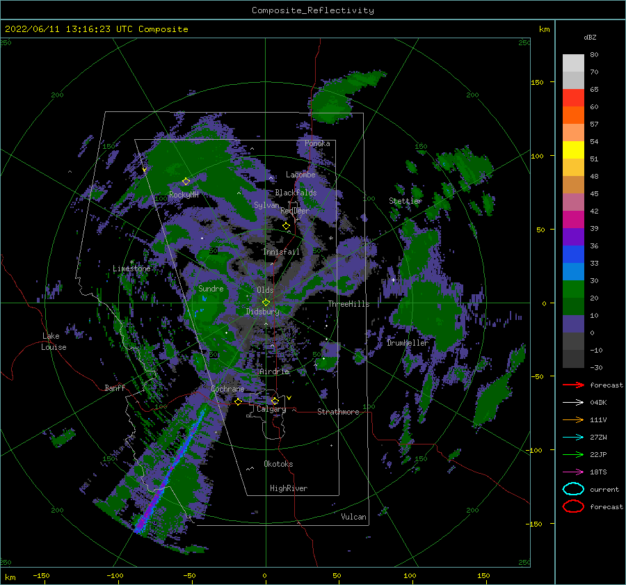Image resolution: width=626 pixels, height=585 pixels.
Task: Click the ThreeHills city label
Action: click(x=349, y=304)
